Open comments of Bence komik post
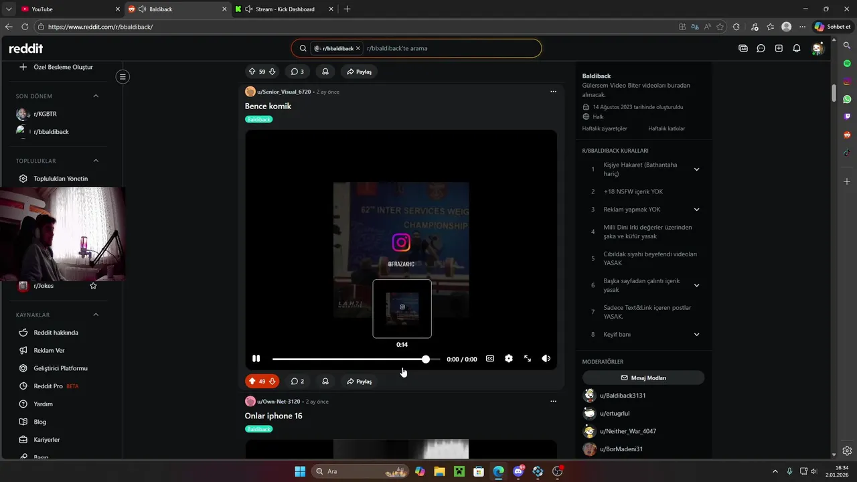Screen dimensions: 857x482 coord(297,381)
